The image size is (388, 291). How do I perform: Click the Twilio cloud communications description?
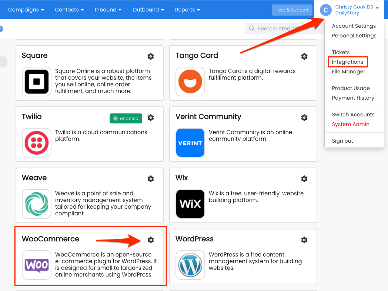pos(101,135)
